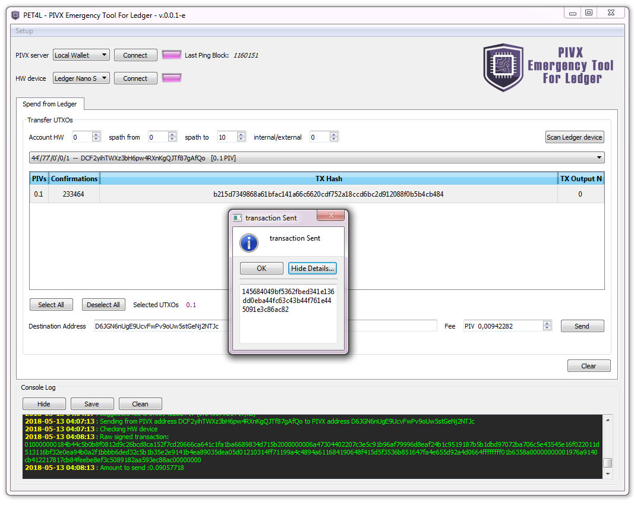Click the Raw signed transaction log line
The width and height of the screenshot is (634, 505).
click(97, 437)
